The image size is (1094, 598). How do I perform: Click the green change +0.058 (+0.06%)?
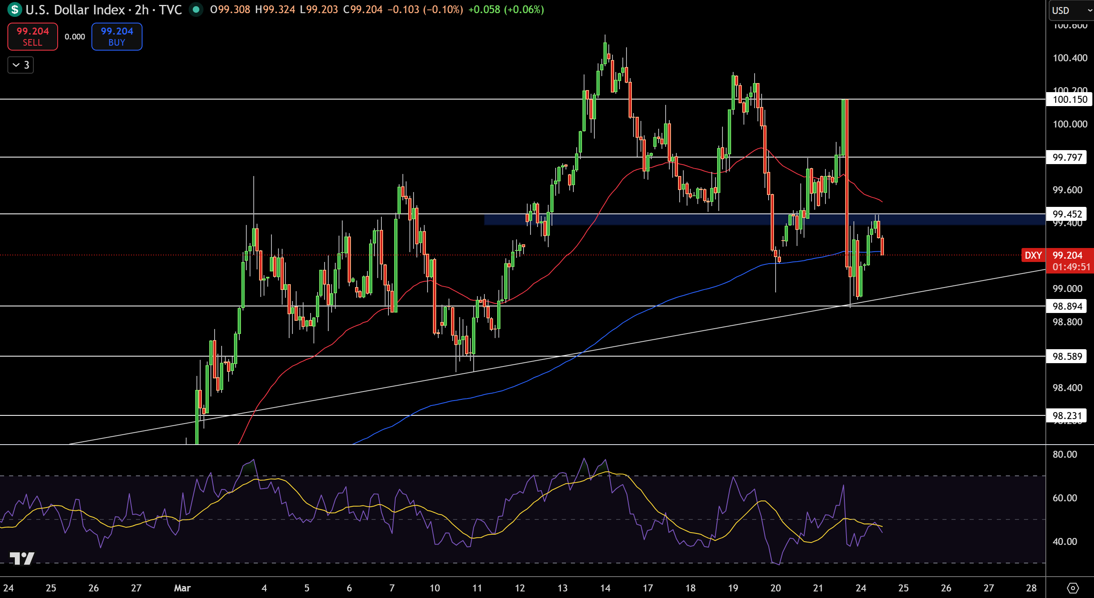(x=506, y=9)
